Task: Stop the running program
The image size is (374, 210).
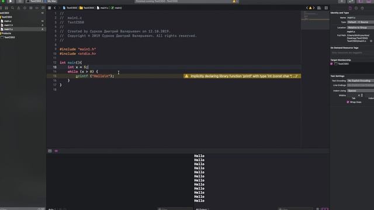Action: point(20,1)
